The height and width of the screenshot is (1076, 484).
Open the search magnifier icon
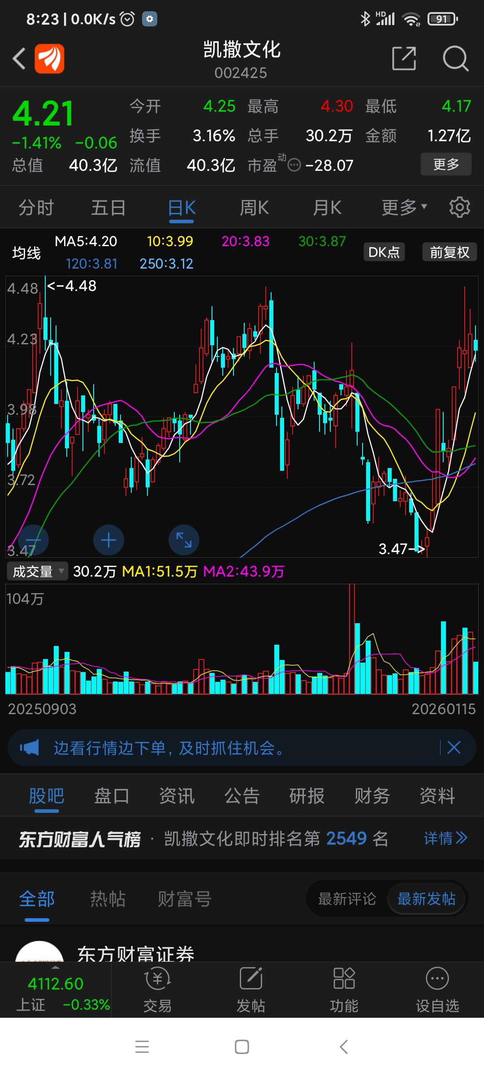[x=455, y=58]
